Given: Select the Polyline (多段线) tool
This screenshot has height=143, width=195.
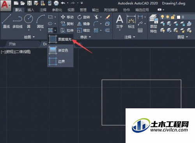Looking at the screenshot, I should point(18,21).
